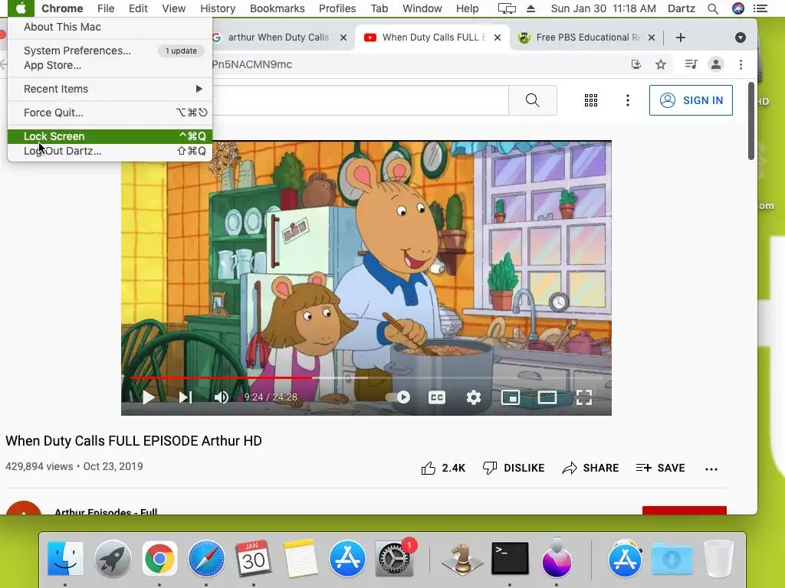Enable miniplayer mode

pos(510,397)
